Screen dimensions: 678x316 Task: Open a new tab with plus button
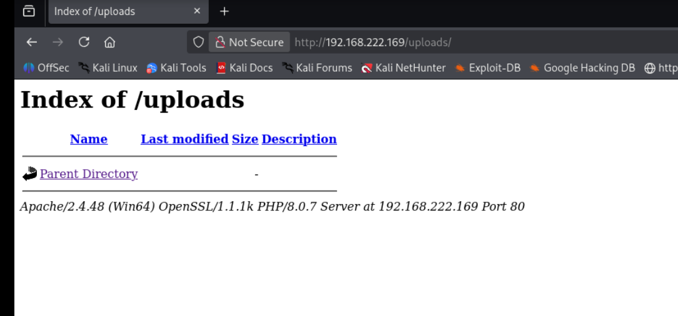(225, 11)
